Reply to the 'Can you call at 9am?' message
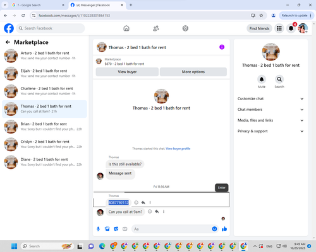 coord(157,212)
